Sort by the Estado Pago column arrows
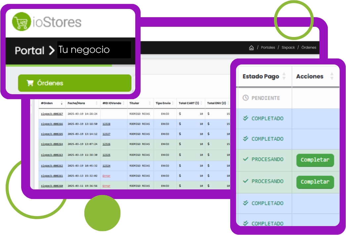This screenshot has height=235, width=346. [x=284, y=76]
